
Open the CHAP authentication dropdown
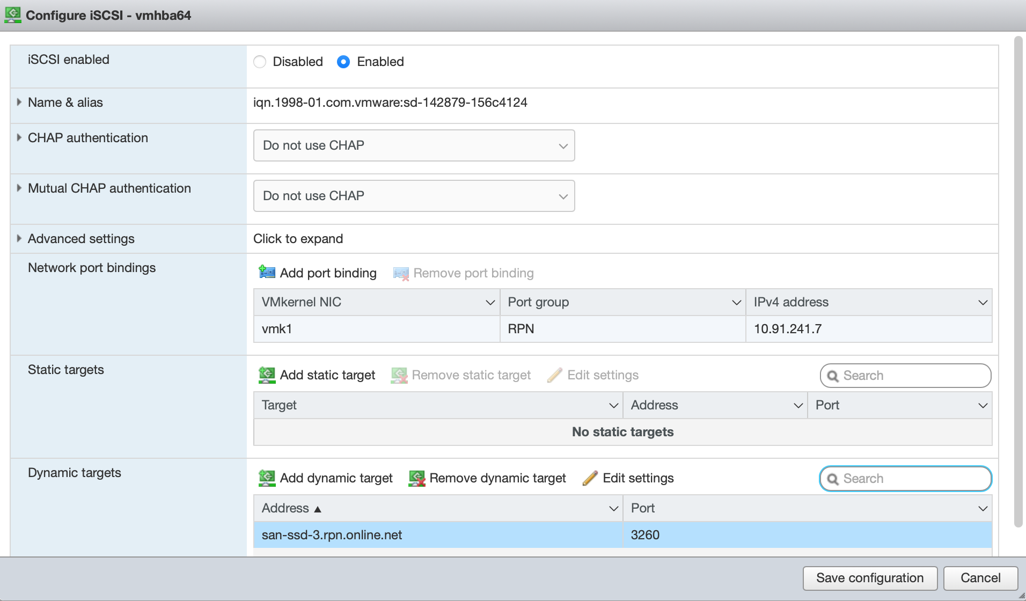point(414,145)
